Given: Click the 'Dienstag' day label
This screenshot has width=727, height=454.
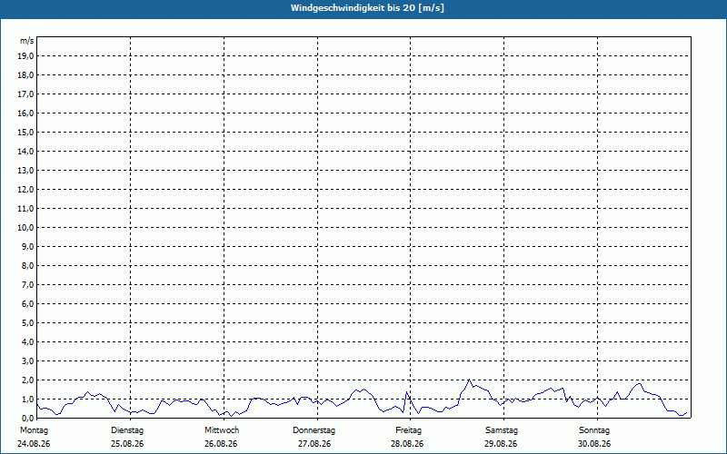Looking at the screenshot, I should (127, 430).
